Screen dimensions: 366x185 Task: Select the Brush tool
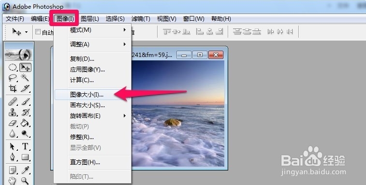(25, 102)
